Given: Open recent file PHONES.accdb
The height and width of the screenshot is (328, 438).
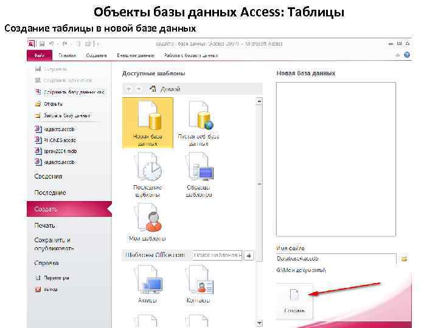Looking at the screenshot, I should (55, 140).
